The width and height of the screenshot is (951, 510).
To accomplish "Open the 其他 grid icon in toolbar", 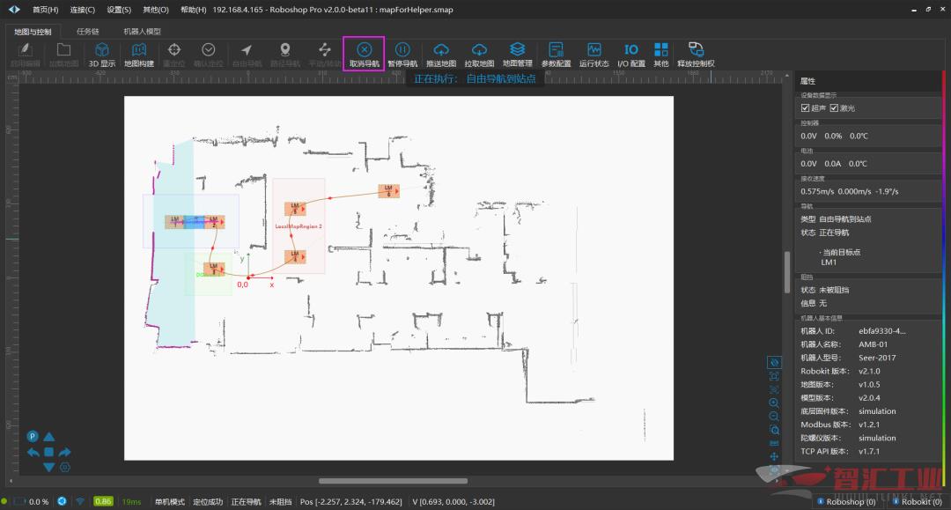I will coord(661,54).
